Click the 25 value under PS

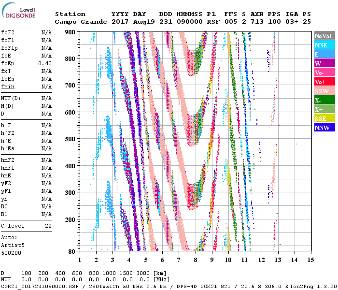[307, 22]
